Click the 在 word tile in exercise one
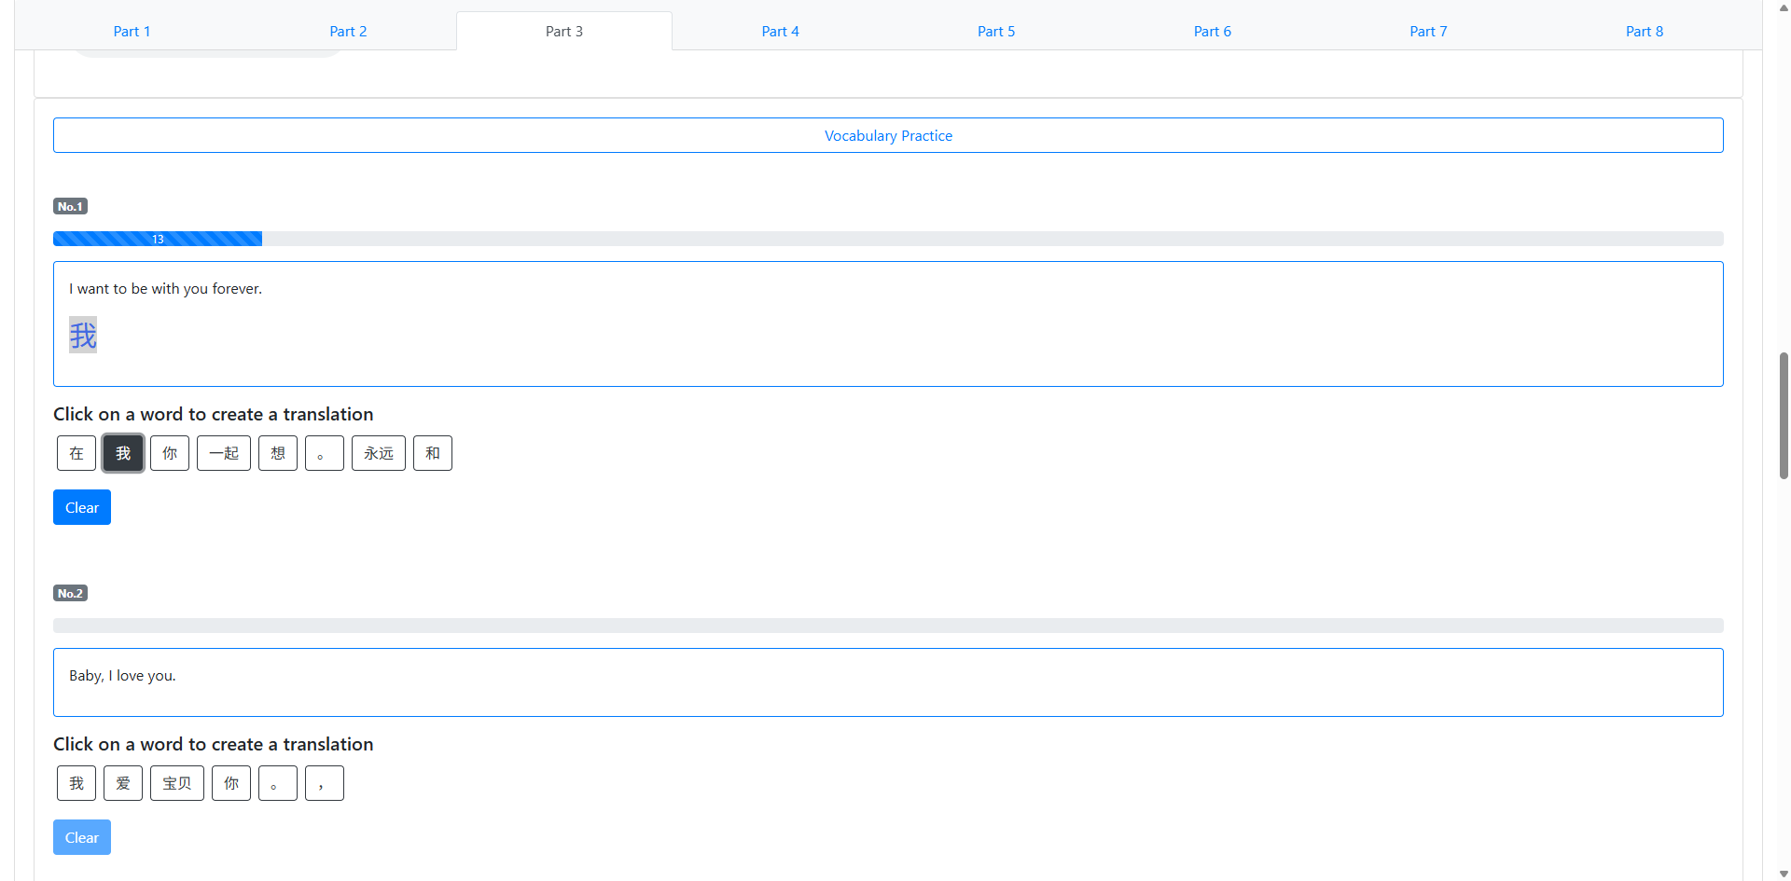 [x=76, y=453]
